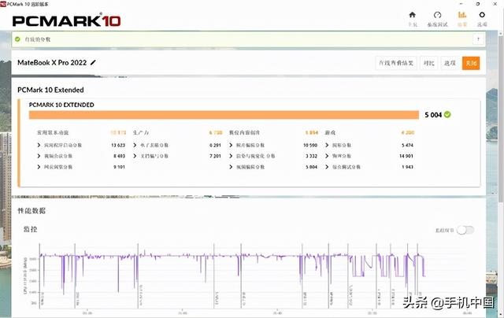This screenshot has height=318, width=504.
Task: Click the green valid score checkmark icon
Action: (19, 39)
